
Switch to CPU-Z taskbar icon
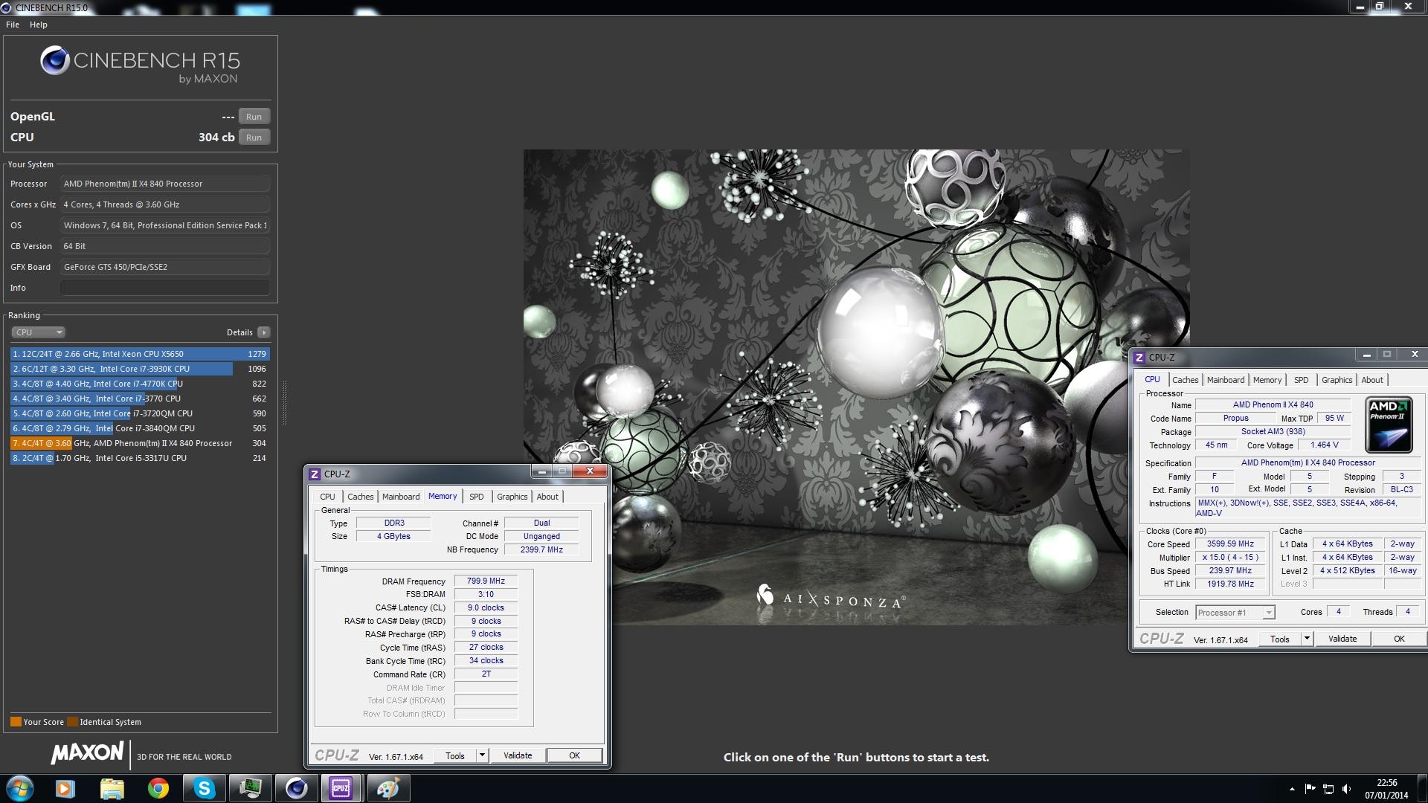(x=341, y=788)
